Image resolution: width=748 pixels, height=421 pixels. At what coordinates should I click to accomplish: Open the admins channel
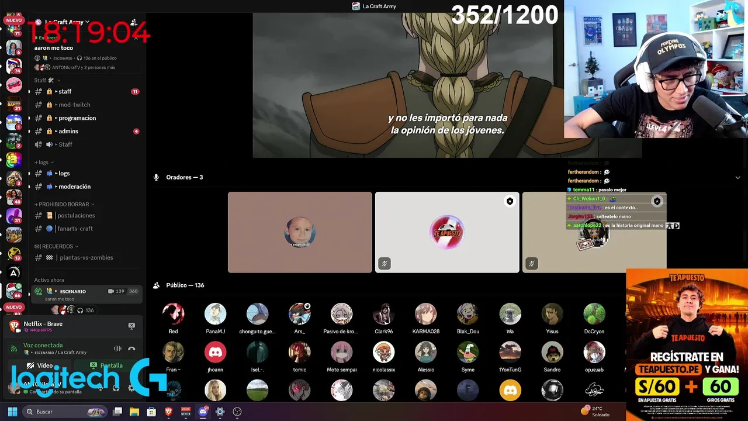pyautogui.click(x=86, y=131)
